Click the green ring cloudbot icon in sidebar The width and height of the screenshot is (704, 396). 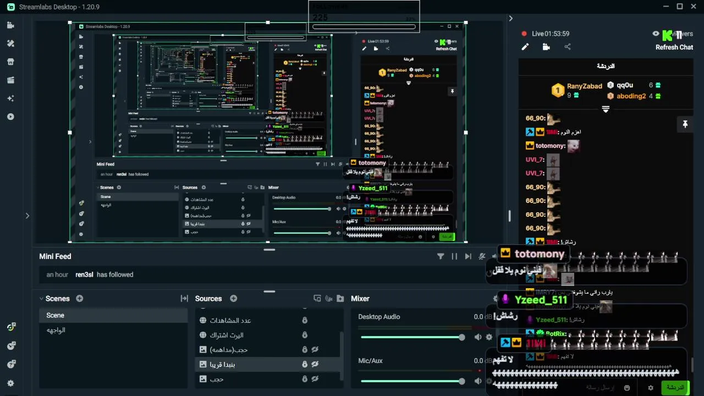click(10, 327)
